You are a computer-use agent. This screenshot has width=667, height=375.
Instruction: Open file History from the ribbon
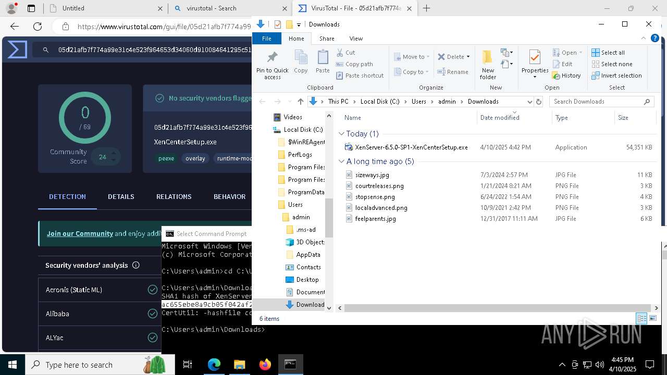566,76
